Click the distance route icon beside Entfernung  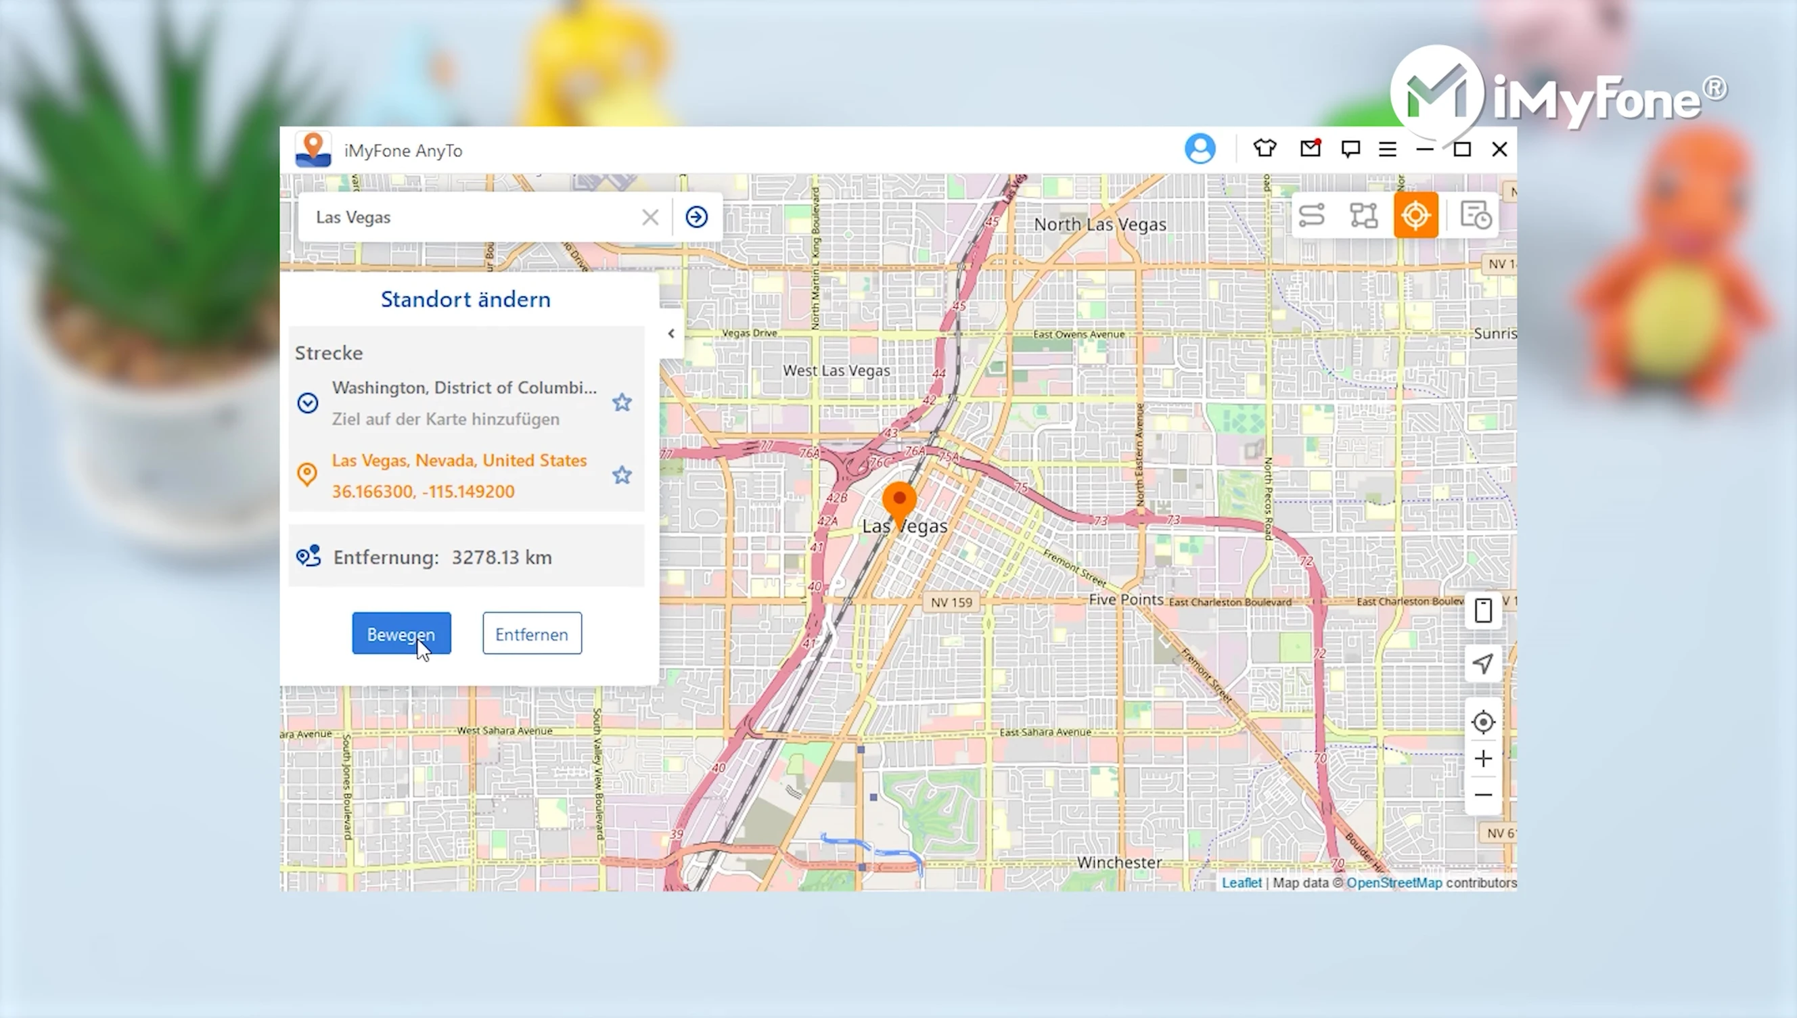[309, 557]
